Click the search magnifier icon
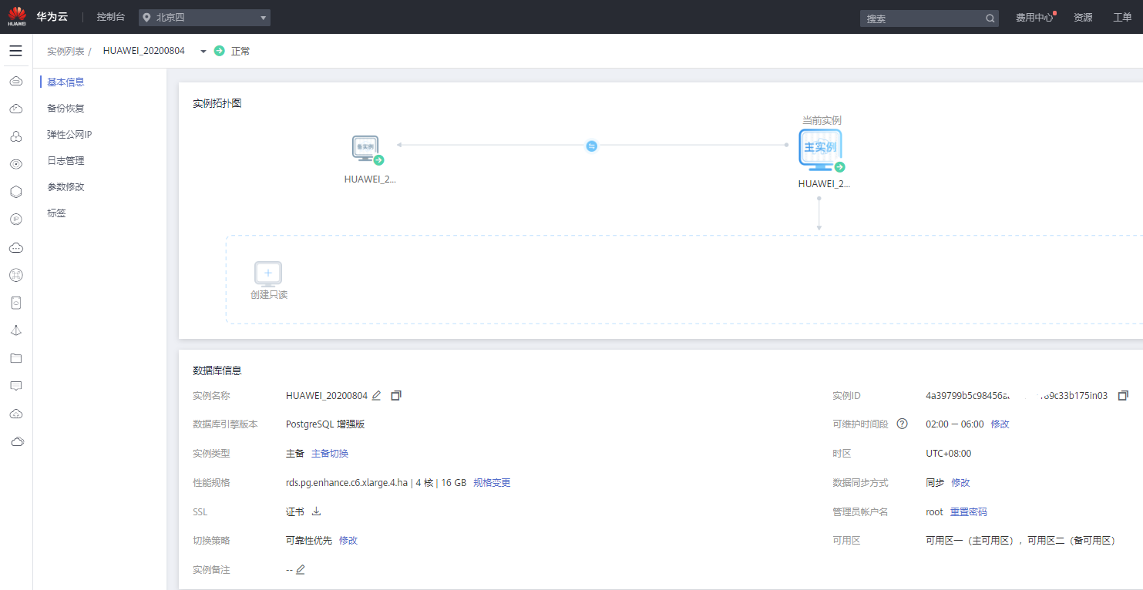Screen dimensions: 1143x590 click(x=990, y=18)
